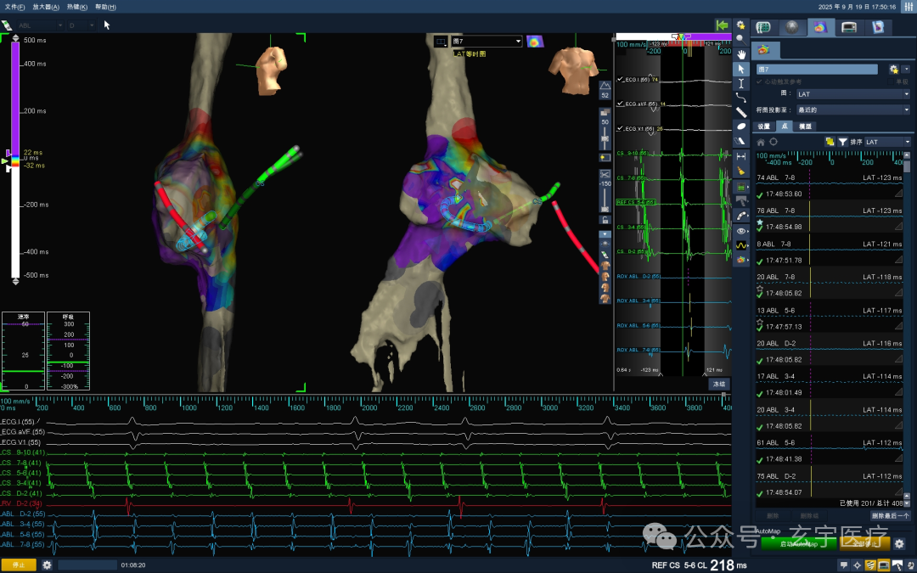Open the view layout selector left of 图7
The width and height of the screenshot is (917, 573).
pos(441,42)
